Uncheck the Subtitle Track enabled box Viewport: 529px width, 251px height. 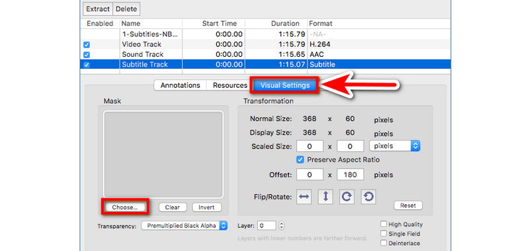[87, 65]
